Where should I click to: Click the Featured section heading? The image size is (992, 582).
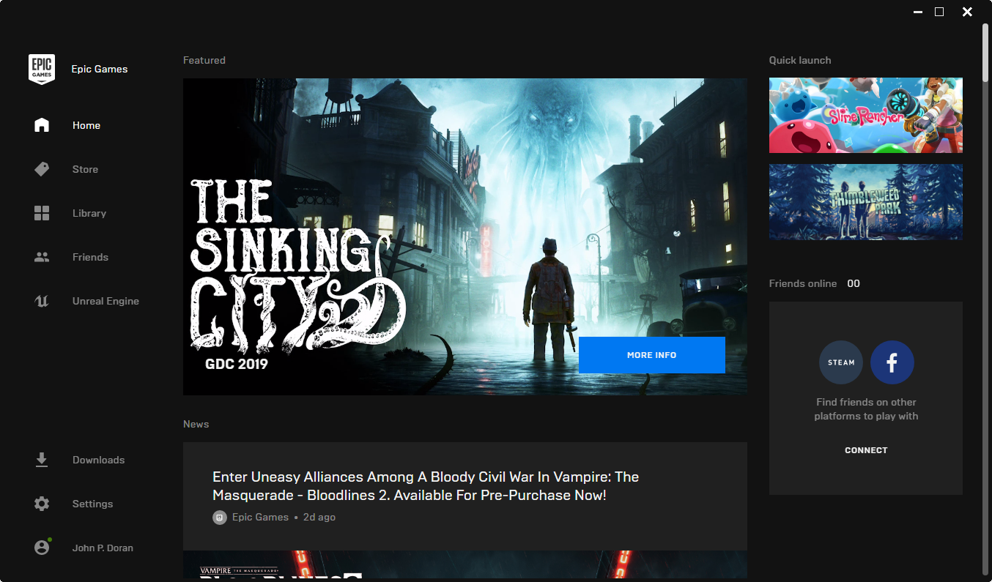point(204,60)
